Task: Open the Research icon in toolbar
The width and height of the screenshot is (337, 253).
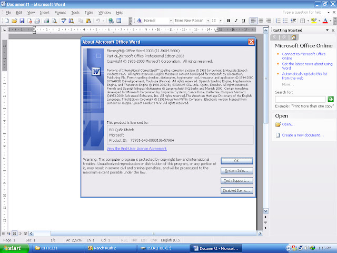Action: [71, 21]
